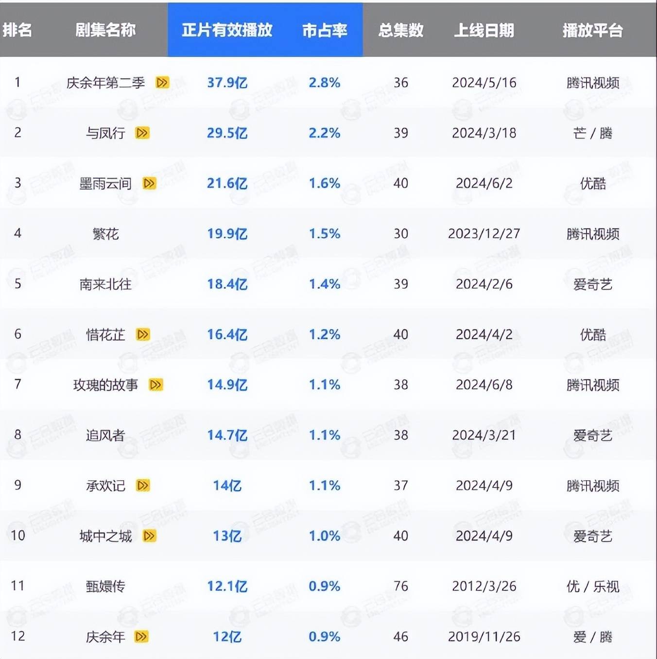Image resolution: width=657 pixels, height=659 pixels.
Task: Click the 16.4亿 play count
Action: (x=227, y=334)
